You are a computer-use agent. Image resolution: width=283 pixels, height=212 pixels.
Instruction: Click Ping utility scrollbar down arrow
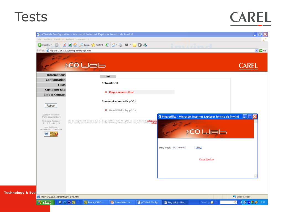pos(256,176)
